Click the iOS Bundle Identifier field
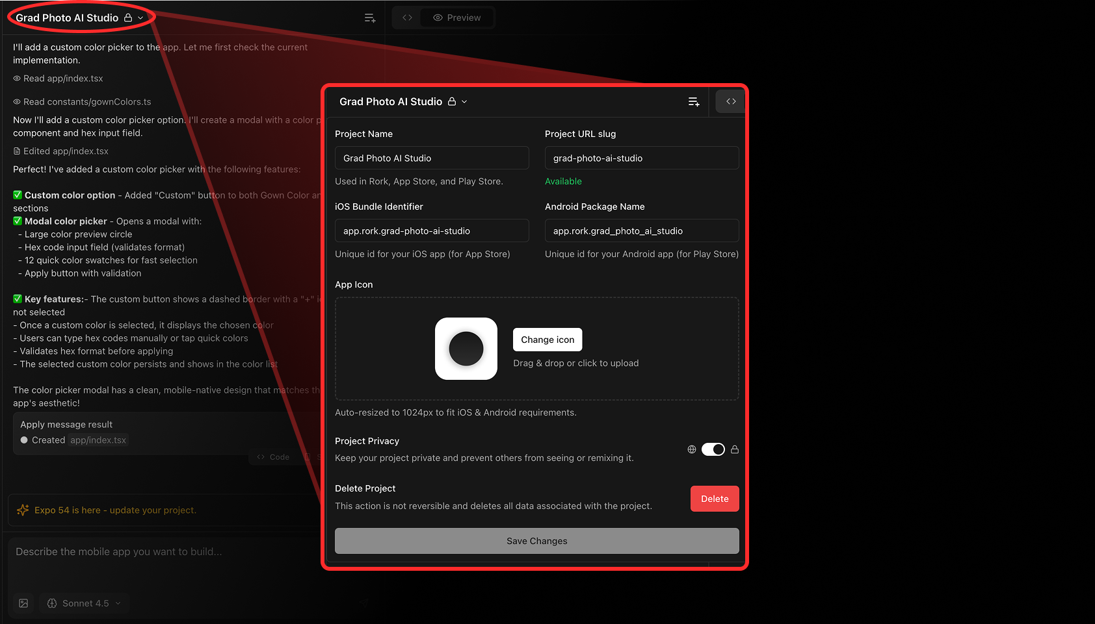1095x624 pixels. coord(432,231)
